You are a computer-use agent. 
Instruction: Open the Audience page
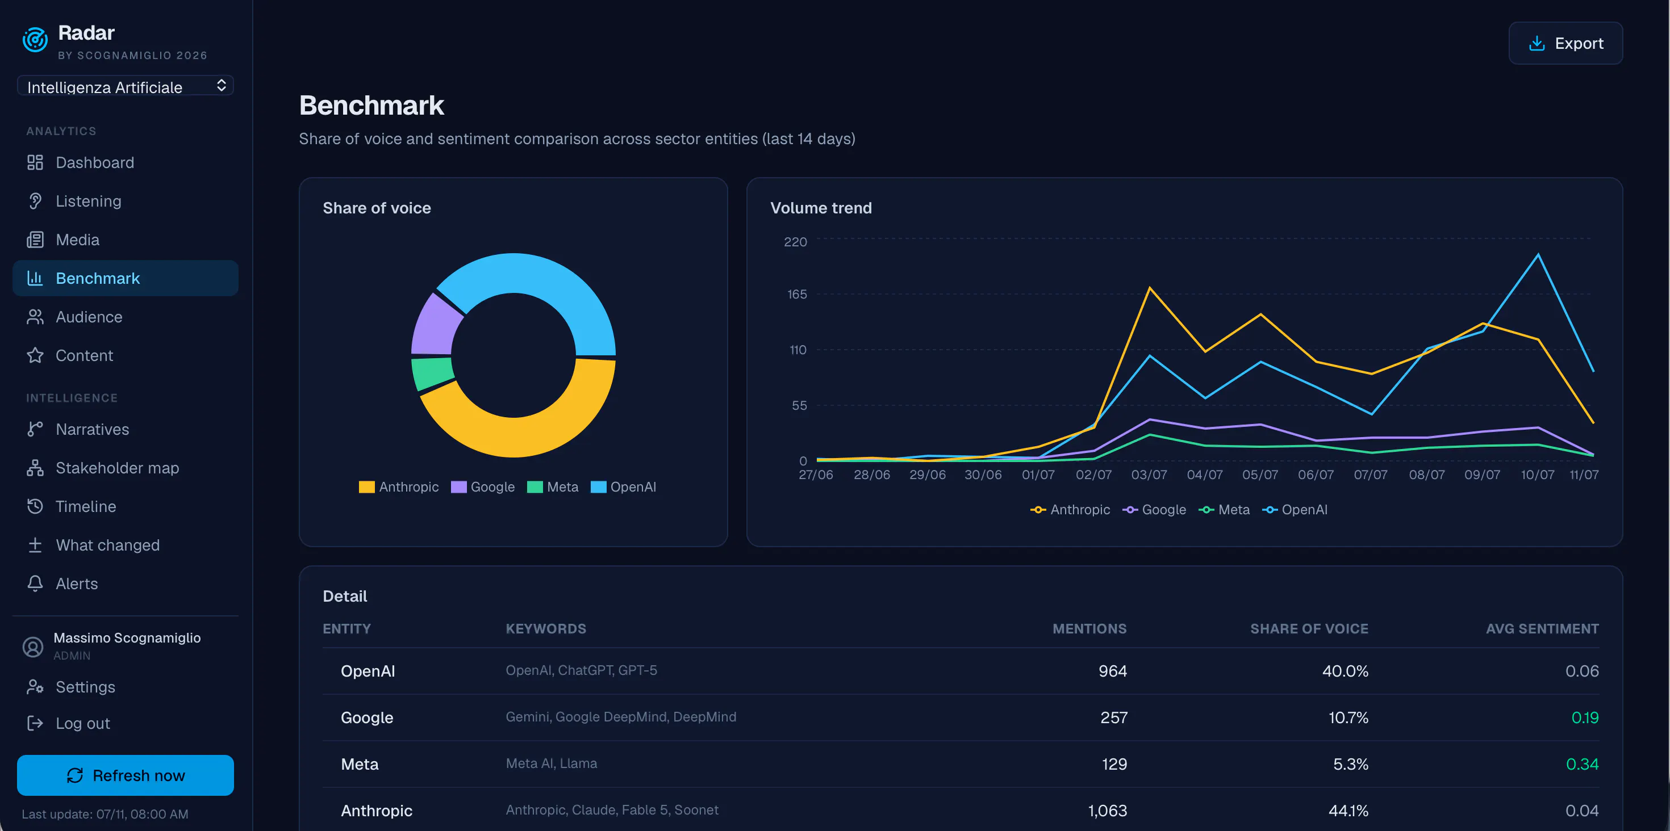pyautogui.click(x=125, y=317)
